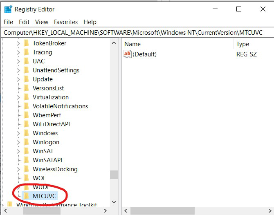The width and height of the screenshot is (274, 215).
Task: Select the (Default) value entry
Action: [144, 54]
